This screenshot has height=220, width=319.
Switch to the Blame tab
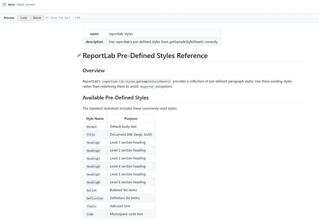[x=37, y=18]
